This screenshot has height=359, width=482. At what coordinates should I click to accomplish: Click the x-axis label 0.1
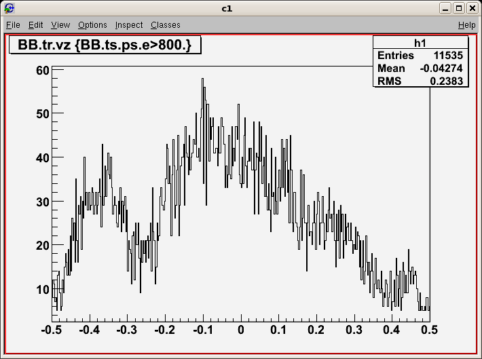[x=278, y=330]
